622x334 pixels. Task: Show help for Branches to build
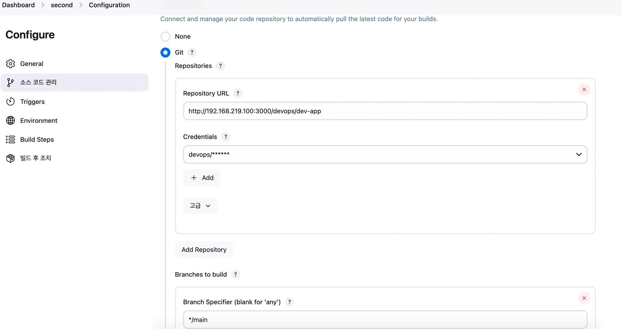coord(235,275)
